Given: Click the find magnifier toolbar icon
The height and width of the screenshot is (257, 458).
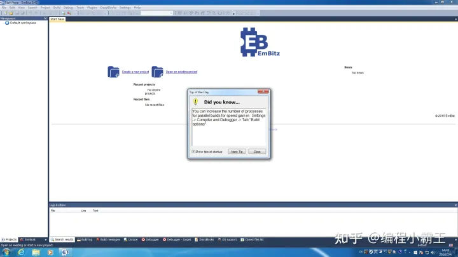Looking at the screenshot, I should tap(64, 13).
